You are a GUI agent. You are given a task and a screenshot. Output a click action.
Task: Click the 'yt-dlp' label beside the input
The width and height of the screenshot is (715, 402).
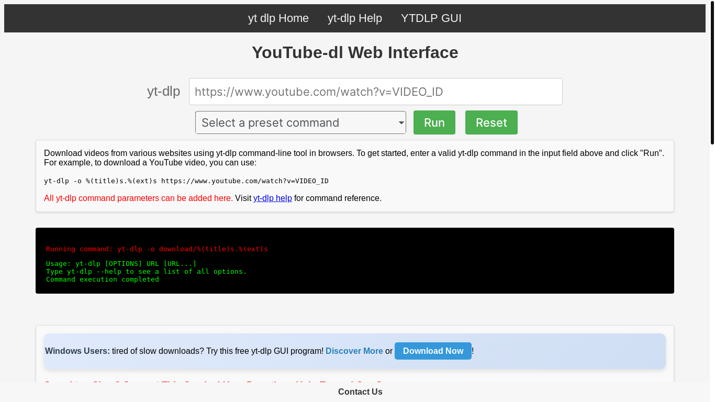[163, 91]
